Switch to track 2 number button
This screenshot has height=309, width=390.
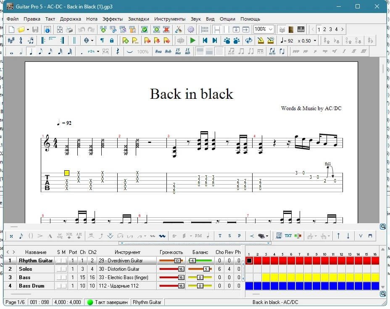point(324,29)
